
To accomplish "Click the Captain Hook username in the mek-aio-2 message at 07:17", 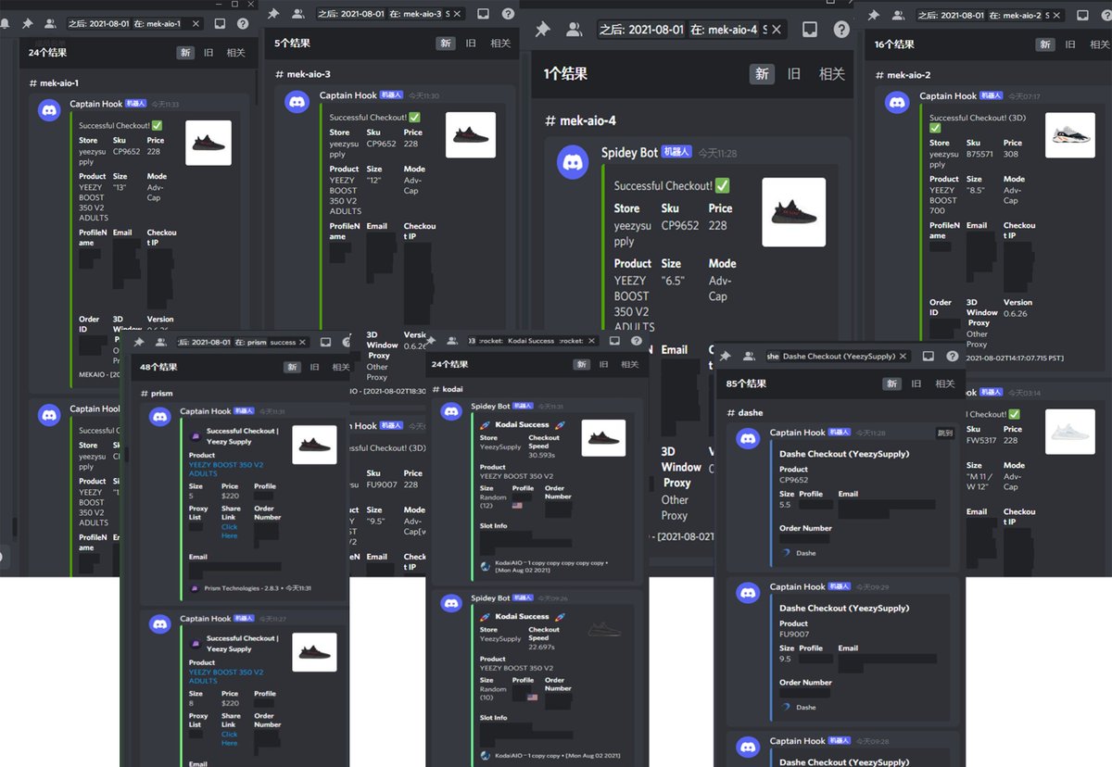I will coord(947,96).
